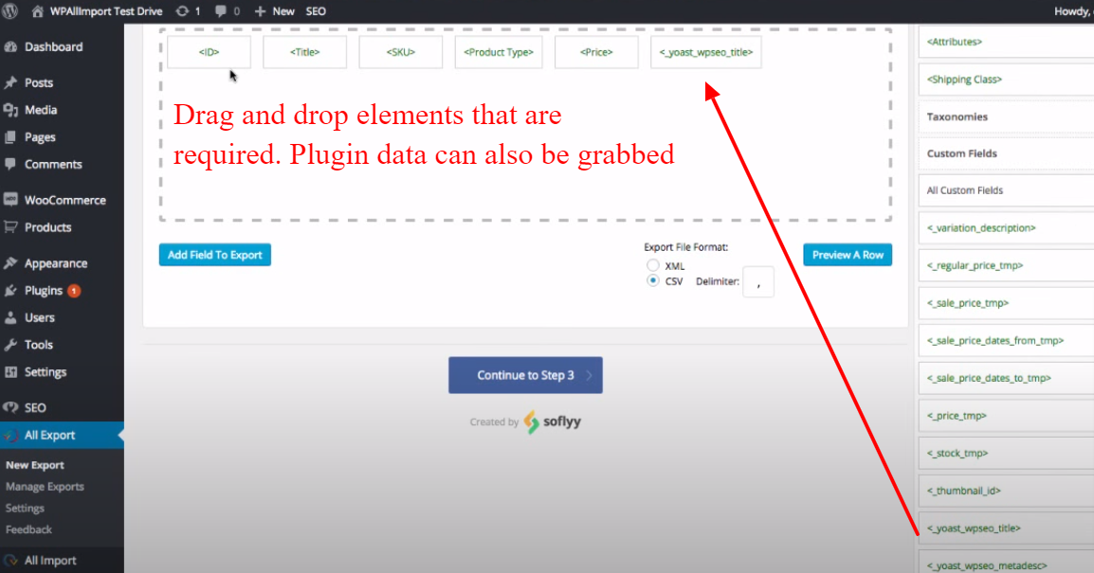Click <_sale_price_dates_to_tmp> element
1094x573 pixels.
(1006, 378)
